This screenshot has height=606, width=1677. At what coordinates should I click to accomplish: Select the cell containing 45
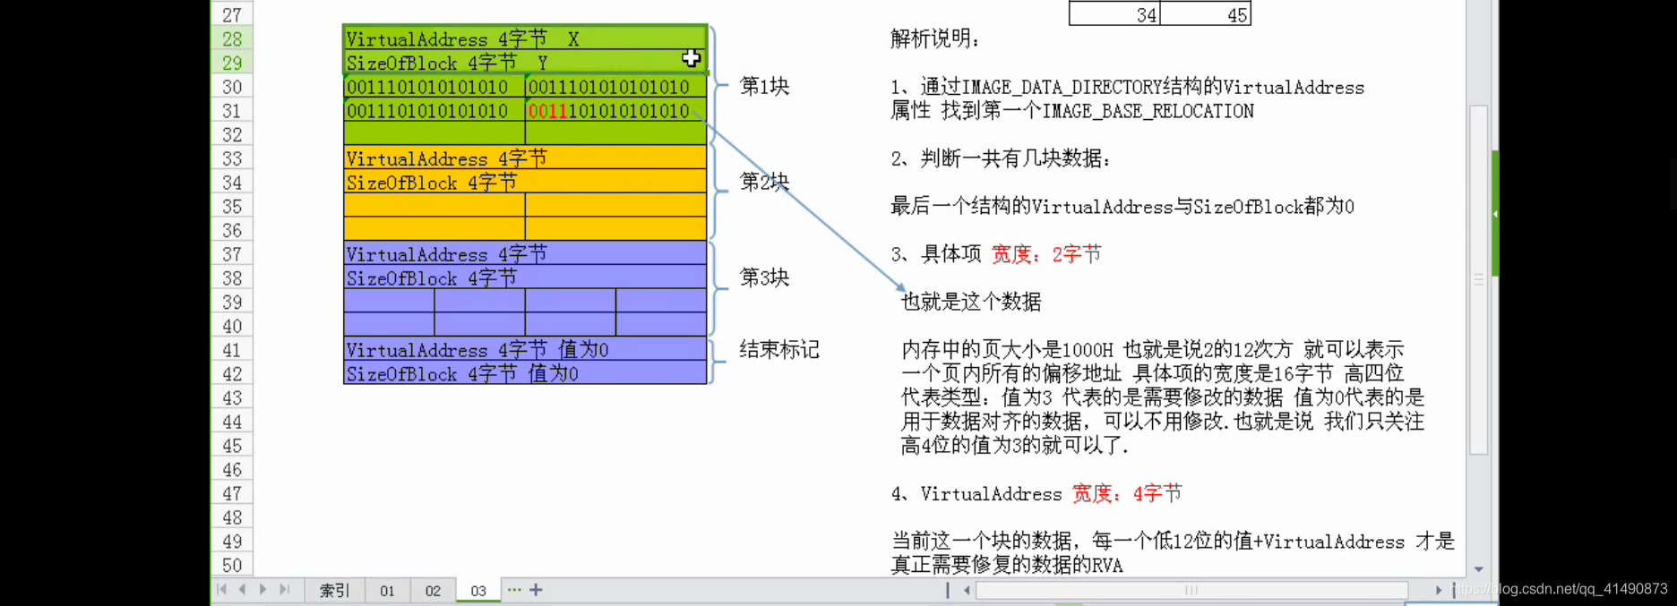click(x=1206, y=14)
